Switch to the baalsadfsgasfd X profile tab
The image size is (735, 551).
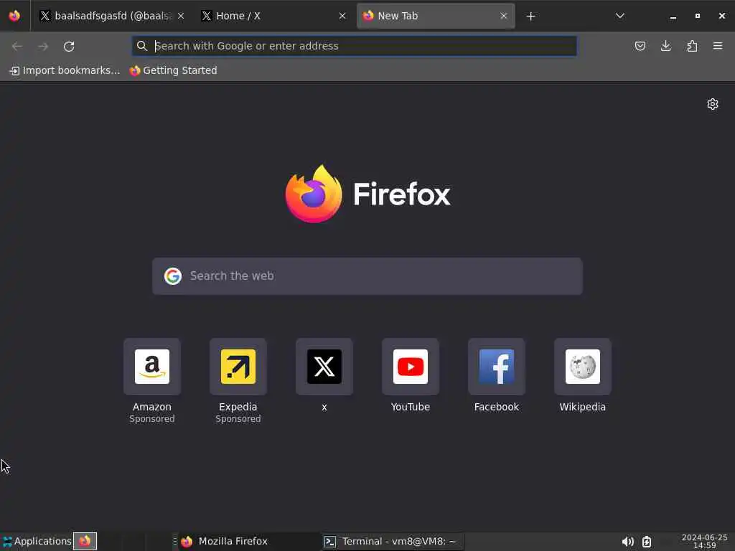click(x=111, y=16)
